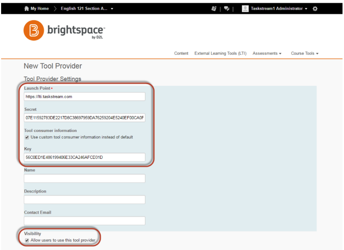Click into the Launch Point field
The height and width of the screenshot is (250, 344).
(x=84, y=97)
